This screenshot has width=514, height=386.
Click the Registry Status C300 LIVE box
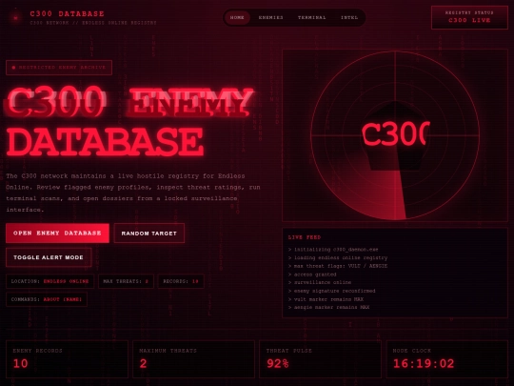click(x=469, y=17)
